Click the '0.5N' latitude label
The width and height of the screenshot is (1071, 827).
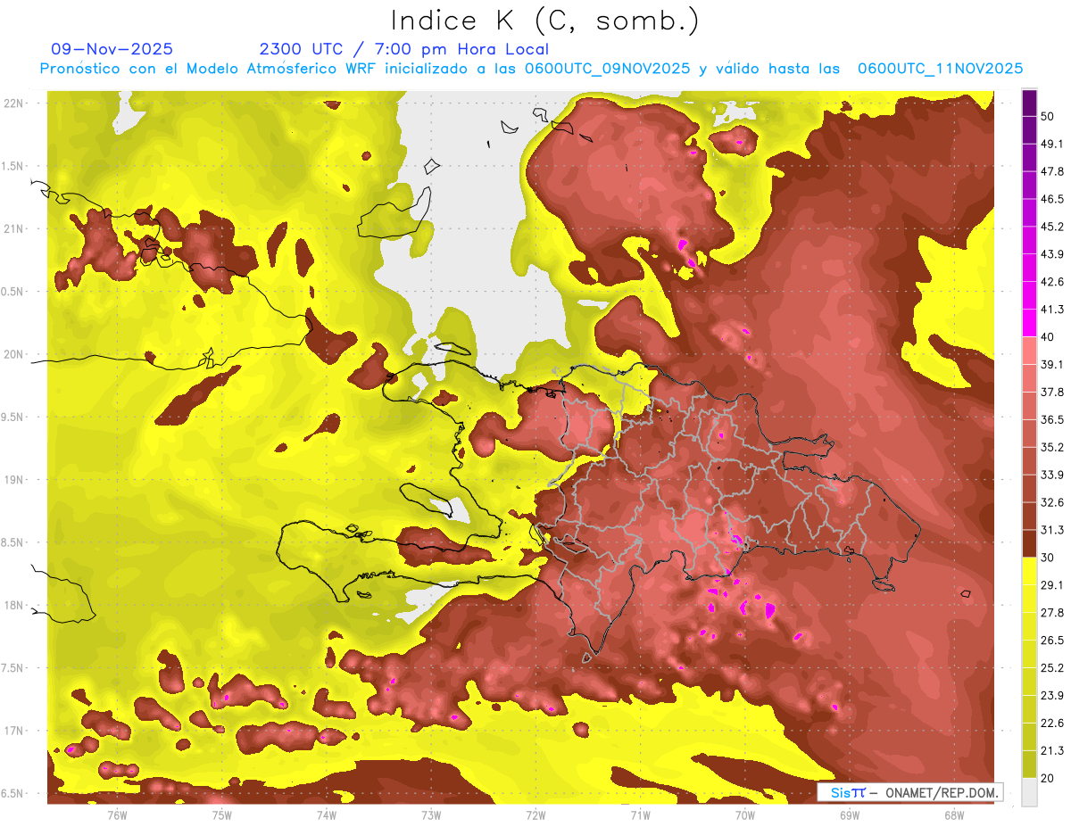[x=13, y=292]
